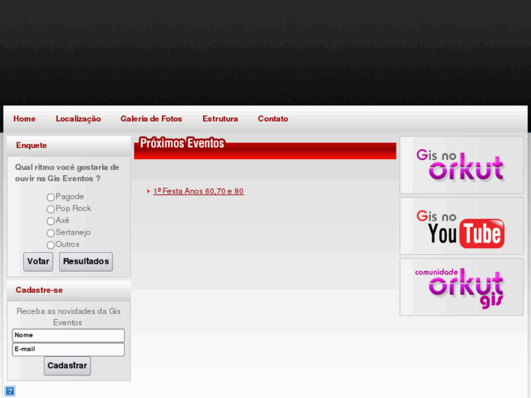The height and width of the screenshot is (398, 531).
Task: Open the Gis no YouTube banner
Action: tap(462, 226)
